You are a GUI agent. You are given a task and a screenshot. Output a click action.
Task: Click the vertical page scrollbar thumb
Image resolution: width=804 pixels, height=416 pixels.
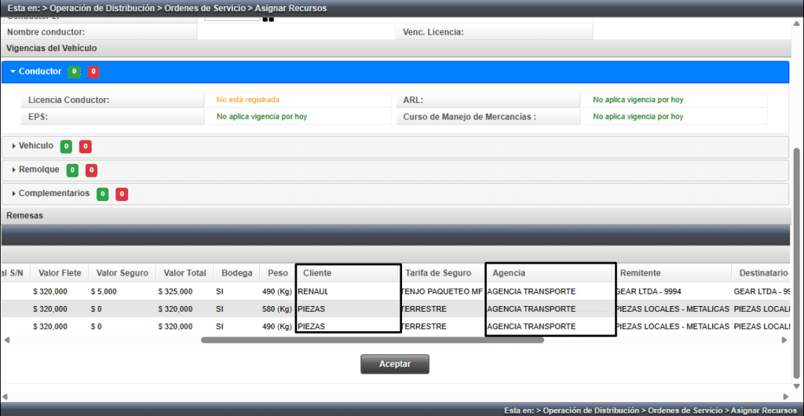coord(797,259)
